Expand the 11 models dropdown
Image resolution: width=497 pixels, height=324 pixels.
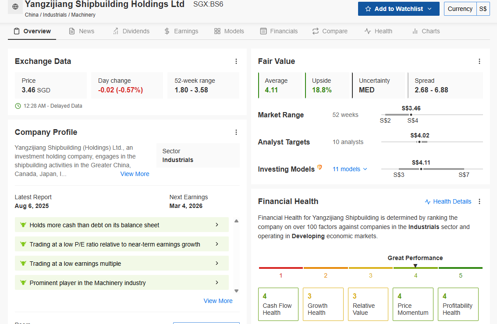[350, 169]
